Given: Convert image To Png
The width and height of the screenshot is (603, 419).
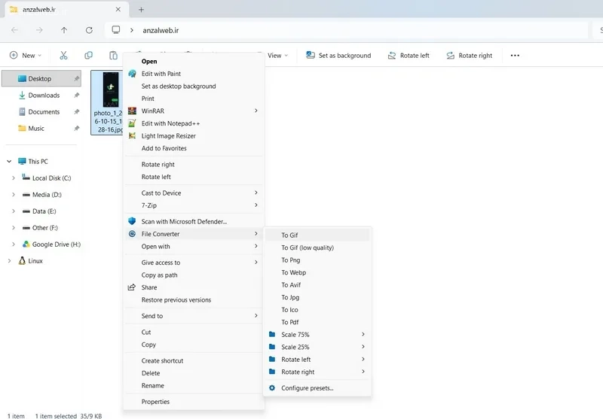Looking at the screenshot, I should pyautogui.click(x=317, y=260).
